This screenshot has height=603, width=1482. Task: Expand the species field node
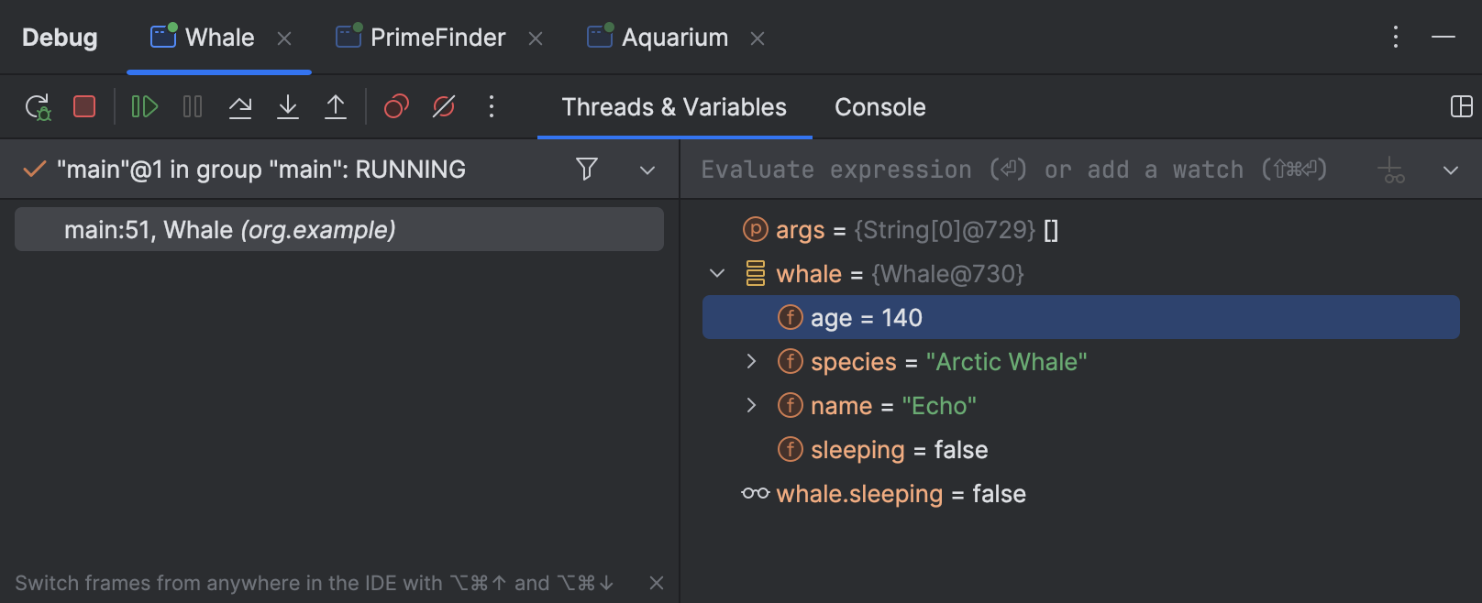(x=752, y=362)
